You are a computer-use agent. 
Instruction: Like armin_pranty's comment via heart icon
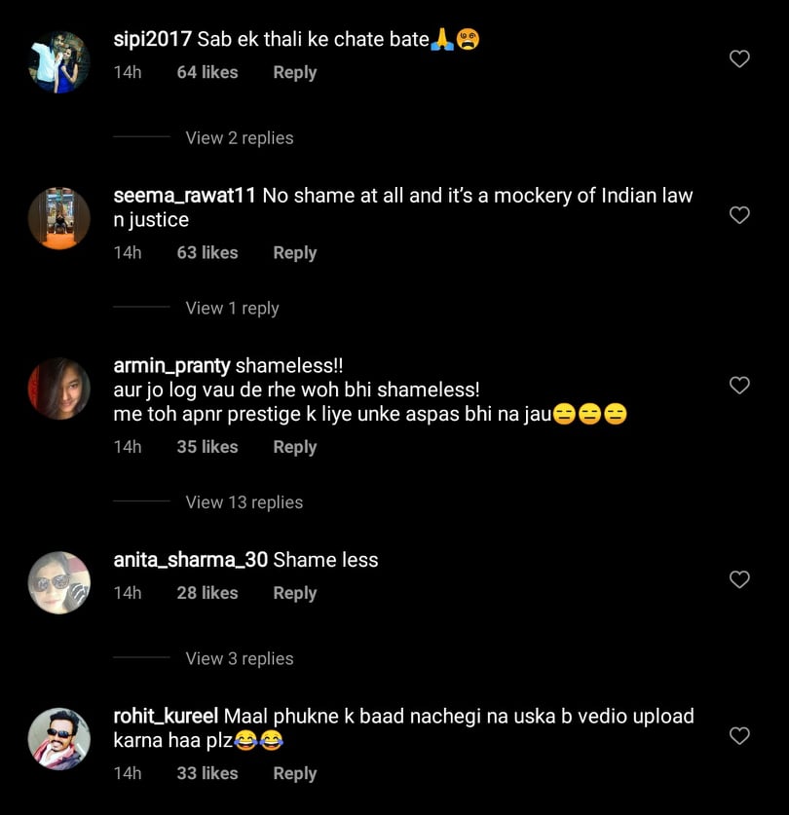click(x=739, y=386)
